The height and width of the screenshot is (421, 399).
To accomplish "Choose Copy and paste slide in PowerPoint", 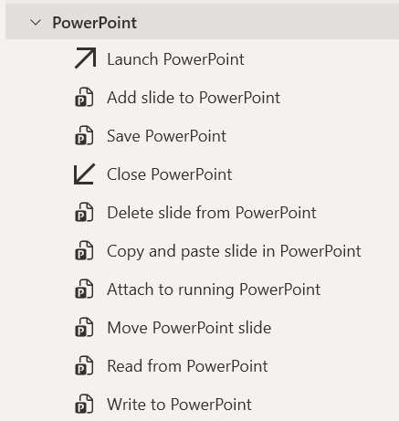I will (x=234, y=251).
